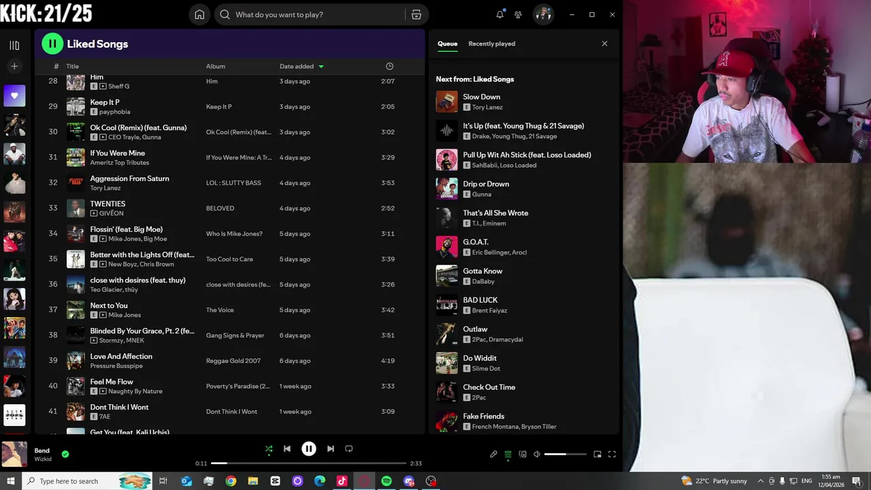Screen dimensions: 871x490
Task: Open the weather widget showing 22°C
Action: click(x=714, y=481)
